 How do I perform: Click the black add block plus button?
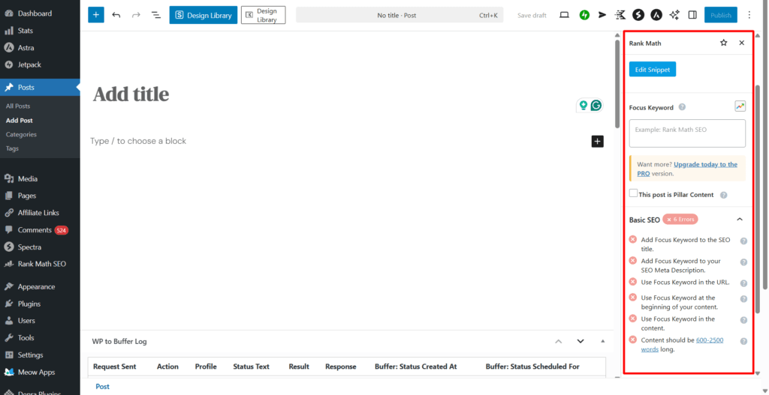pos(597,142)
